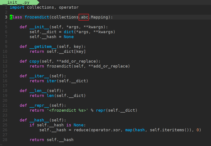The height and width of the screenshot is (146, 211).
Task: Click the 'is' keyword on line 25
Action: point(69,125)
